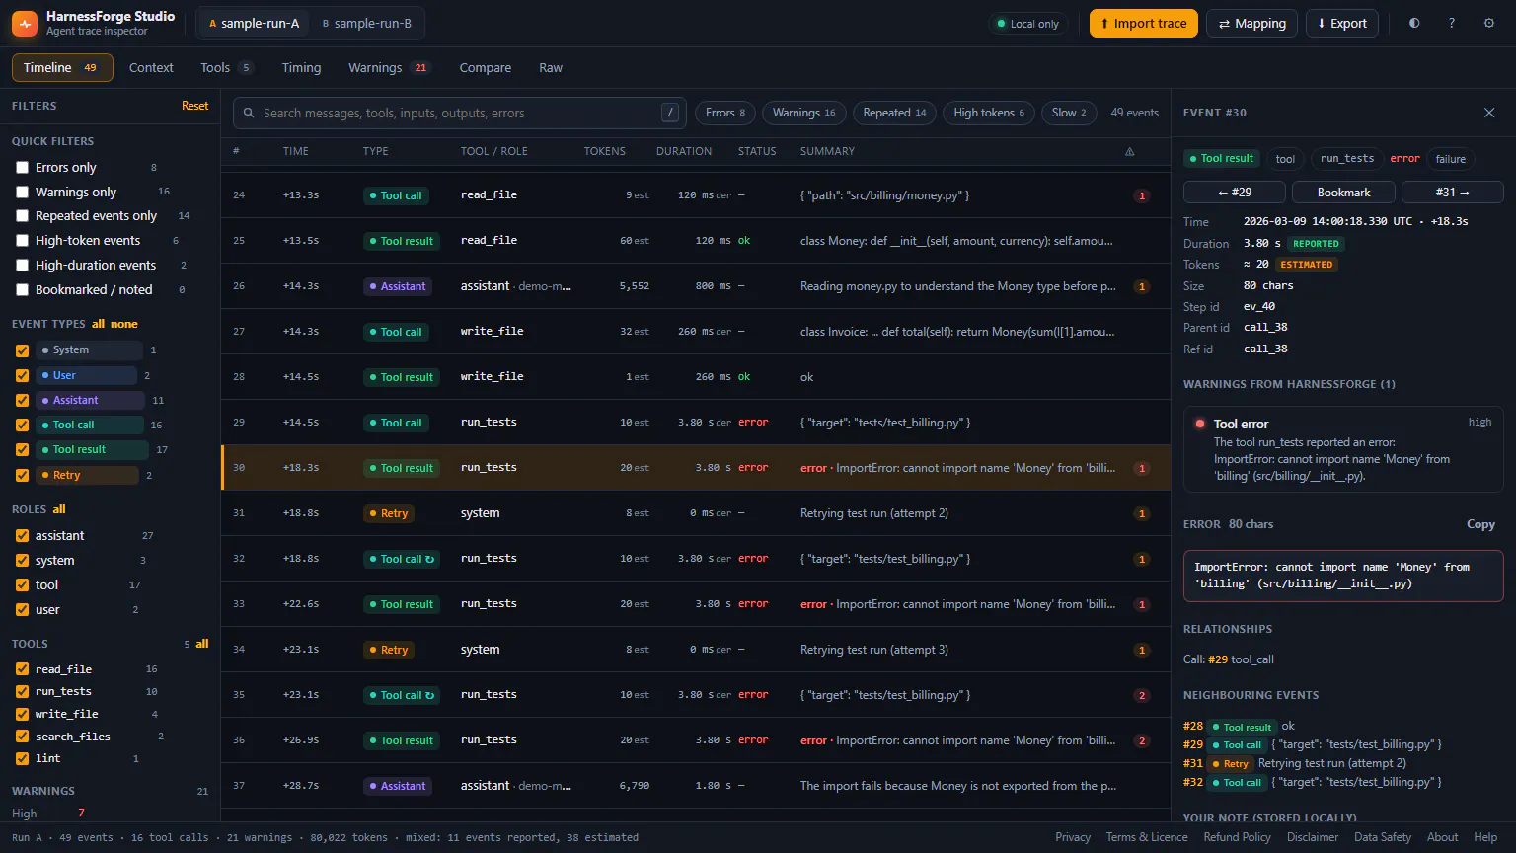1516x853 pixels.
Task: Uncheck the System event type
Action: (x=22, y=350)
